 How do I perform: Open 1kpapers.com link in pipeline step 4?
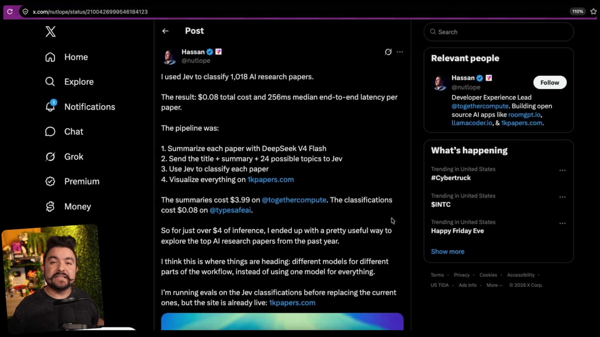(271, 180)
